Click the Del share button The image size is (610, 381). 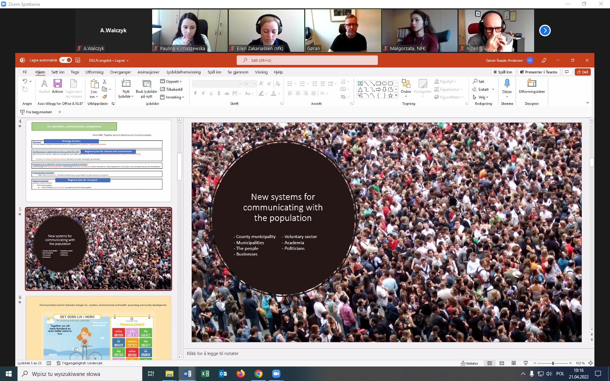click(583, 72)
